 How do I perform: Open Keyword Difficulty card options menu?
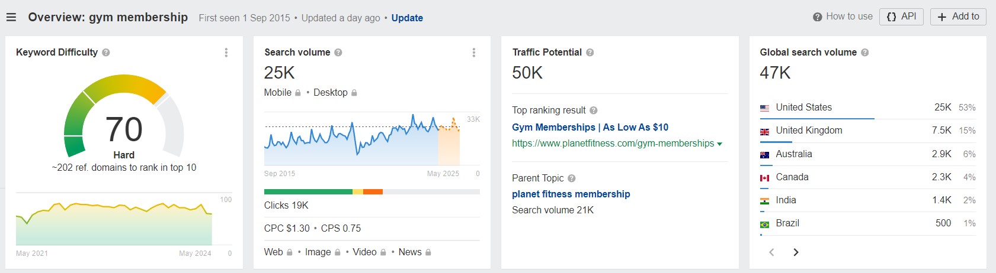(226, 53)
